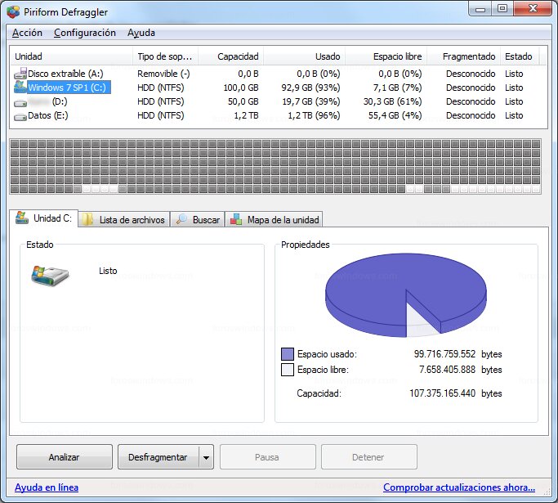The height and width of the screenshot is (503, 558).
Task: Select the Unidad C: tab
Action: point(44,218)
